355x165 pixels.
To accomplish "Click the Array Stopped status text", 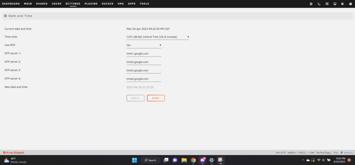I will click(15, 153).
